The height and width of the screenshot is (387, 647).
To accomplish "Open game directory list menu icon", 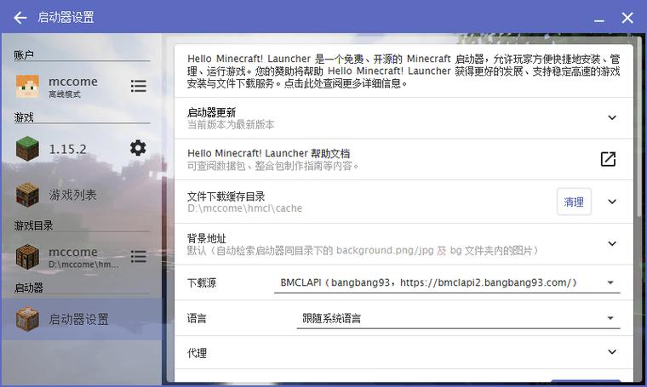I will pos(138,256).
